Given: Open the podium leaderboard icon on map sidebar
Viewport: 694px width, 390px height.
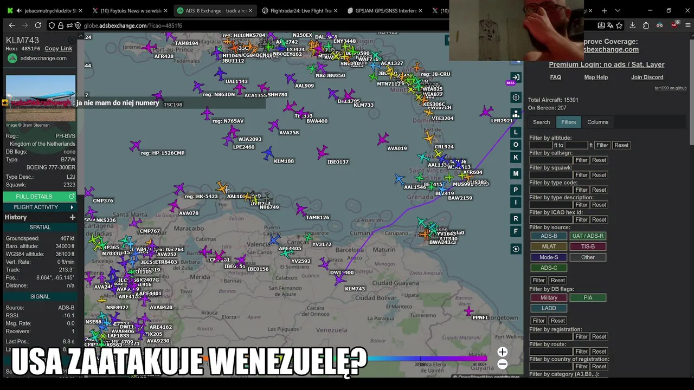Looking at the screenshot, I should pyautogui.click(x=516, y=114).
